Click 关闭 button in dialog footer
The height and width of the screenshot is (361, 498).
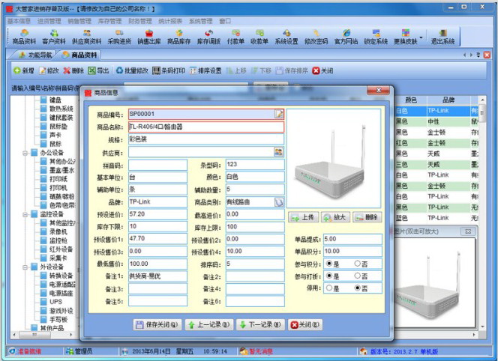tap(305, 324)
